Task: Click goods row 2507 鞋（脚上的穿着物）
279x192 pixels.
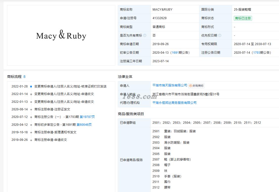Action: pyautogui.click(x=172, y=159)
